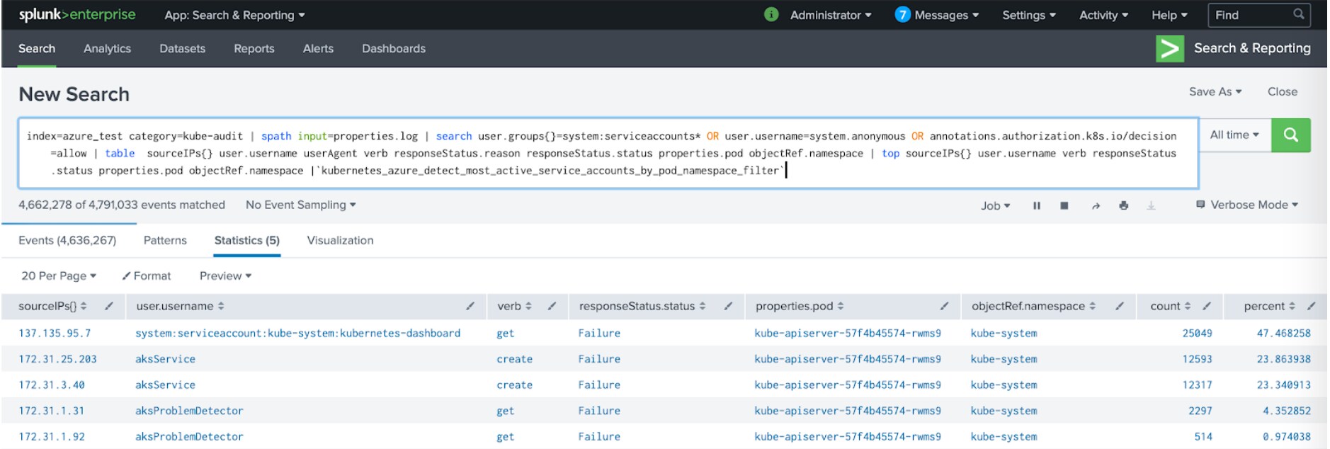Open the App: Search & Reporting dropdown
Image resolution: width=1330 pixels, height=449 pixels.
click(234, 15)
